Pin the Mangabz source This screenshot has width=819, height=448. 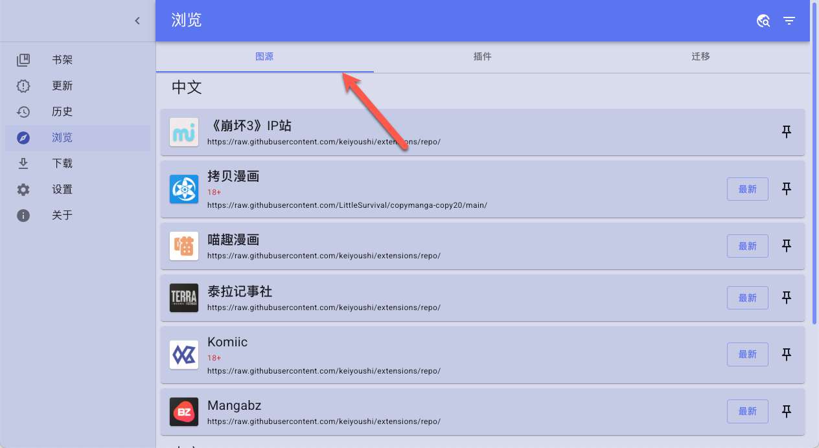787,412
